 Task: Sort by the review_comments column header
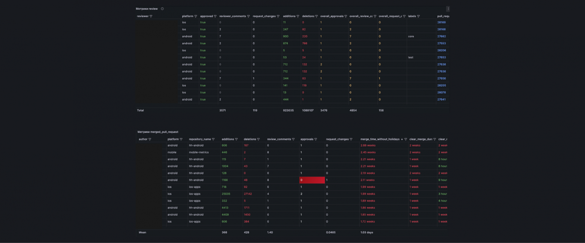click(279, 139)
